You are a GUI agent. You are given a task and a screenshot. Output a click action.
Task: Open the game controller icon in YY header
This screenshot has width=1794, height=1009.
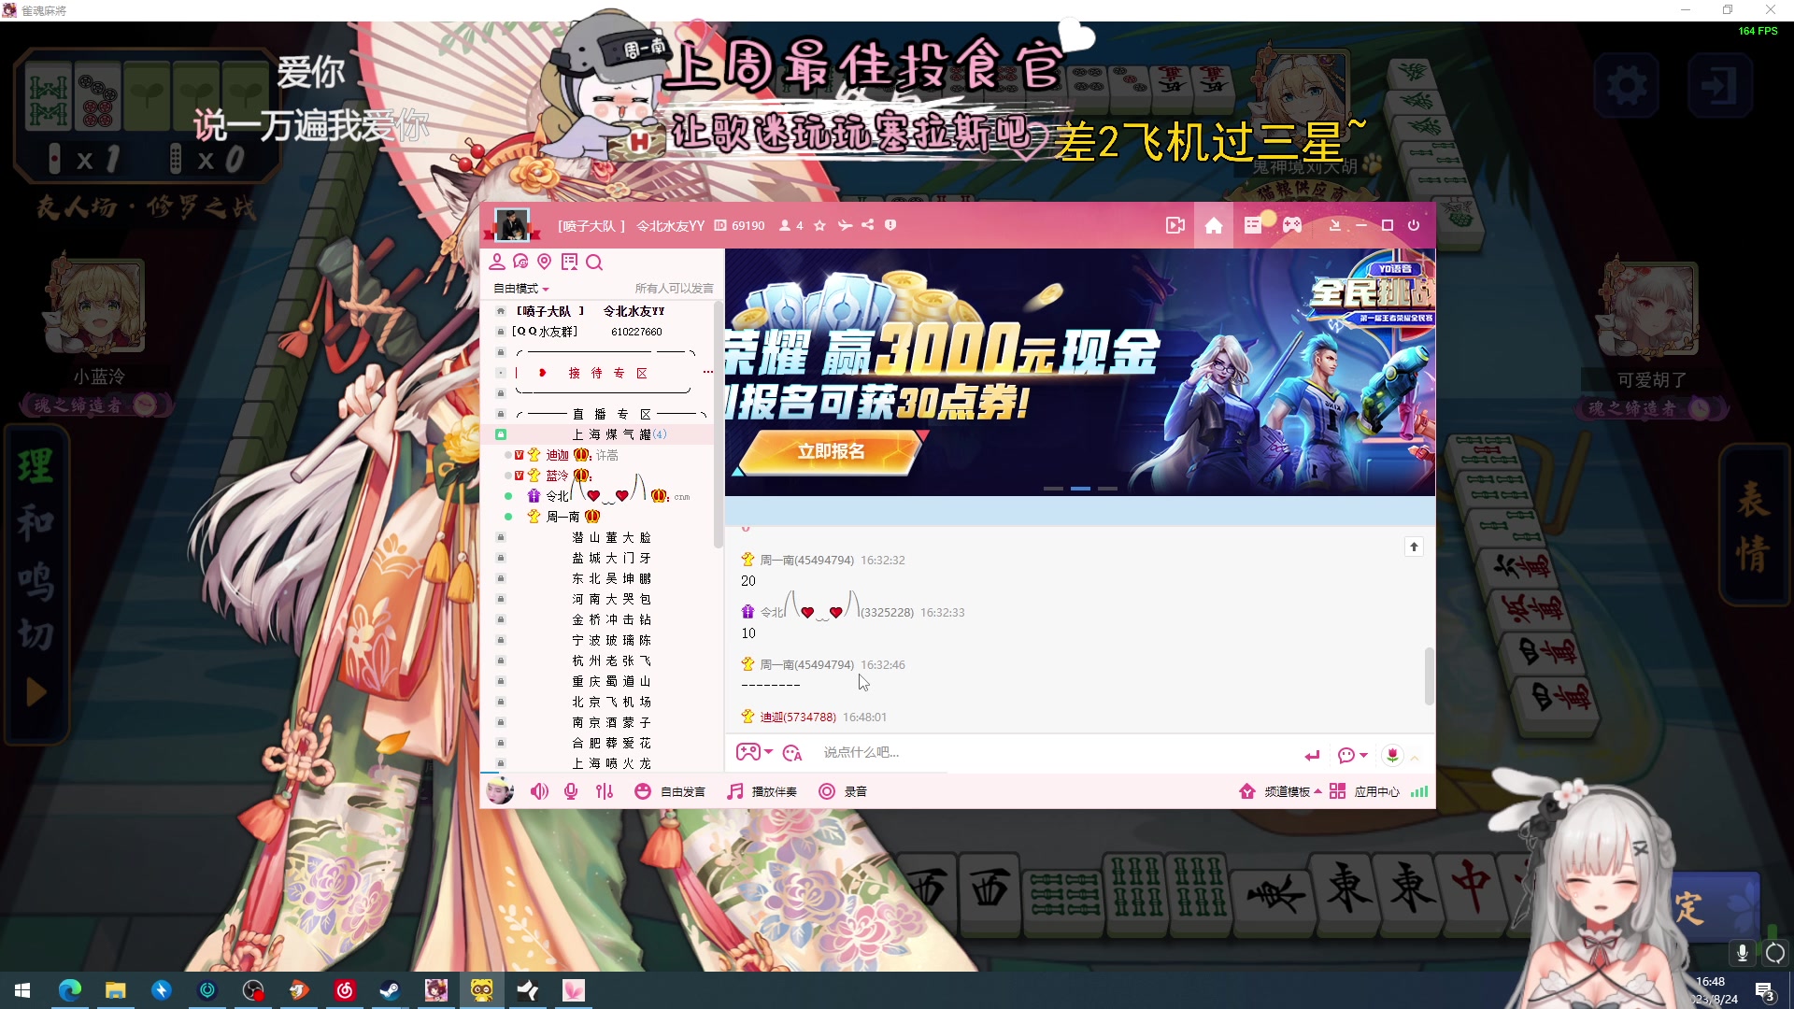click(1291, 225)
